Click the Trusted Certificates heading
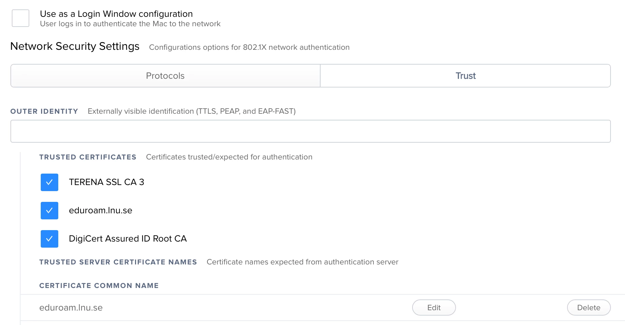625x325 pixels. pos(88,157)
